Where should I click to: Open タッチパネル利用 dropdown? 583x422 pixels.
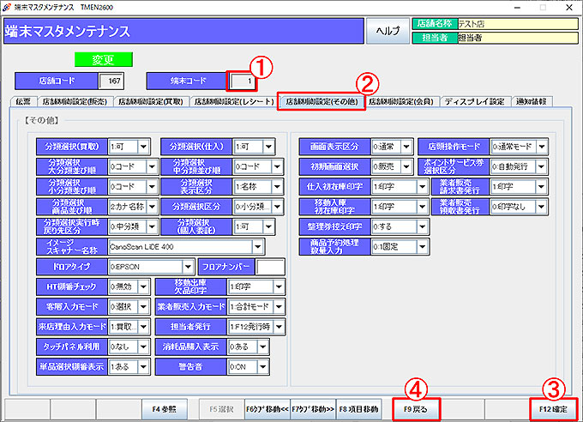pos(143,347)
